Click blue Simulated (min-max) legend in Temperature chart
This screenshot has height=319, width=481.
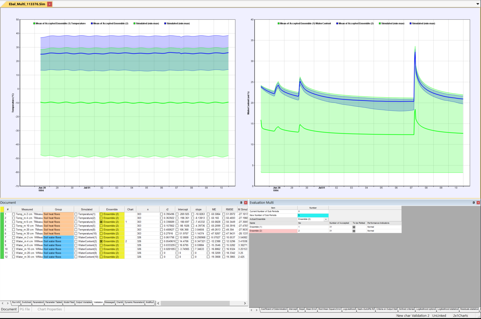coord(177,23)
